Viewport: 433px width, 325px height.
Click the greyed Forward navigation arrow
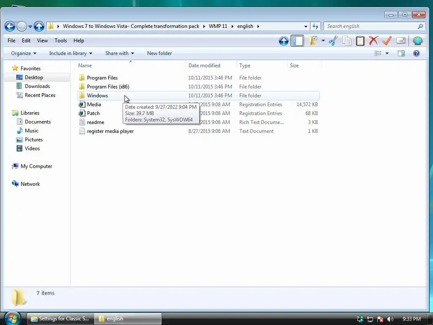coord(22,27)
